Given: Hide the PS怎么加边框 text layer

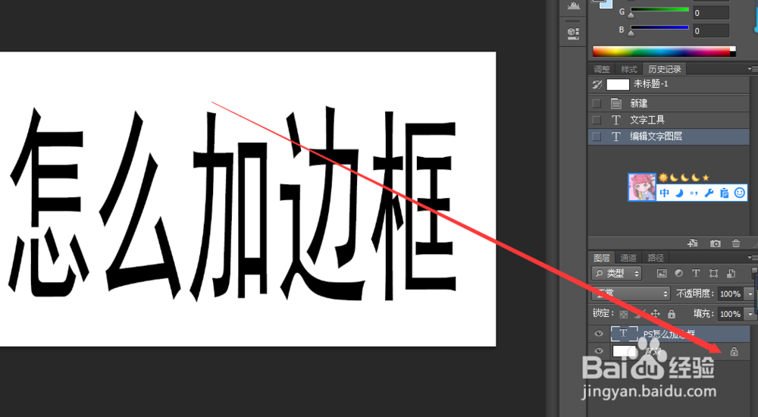Looking at the screenshot, I should [x=599, y=334].
